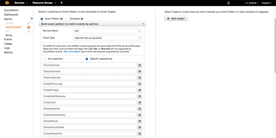Click the CreateSnapshot input field
This screenshot has height=138, width=276.
[90, 134]
